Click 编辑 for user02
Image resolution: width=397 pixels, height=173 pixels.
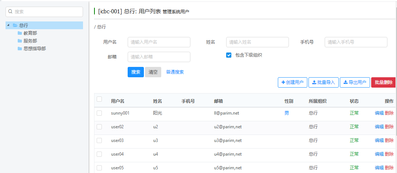coord(379,126)
